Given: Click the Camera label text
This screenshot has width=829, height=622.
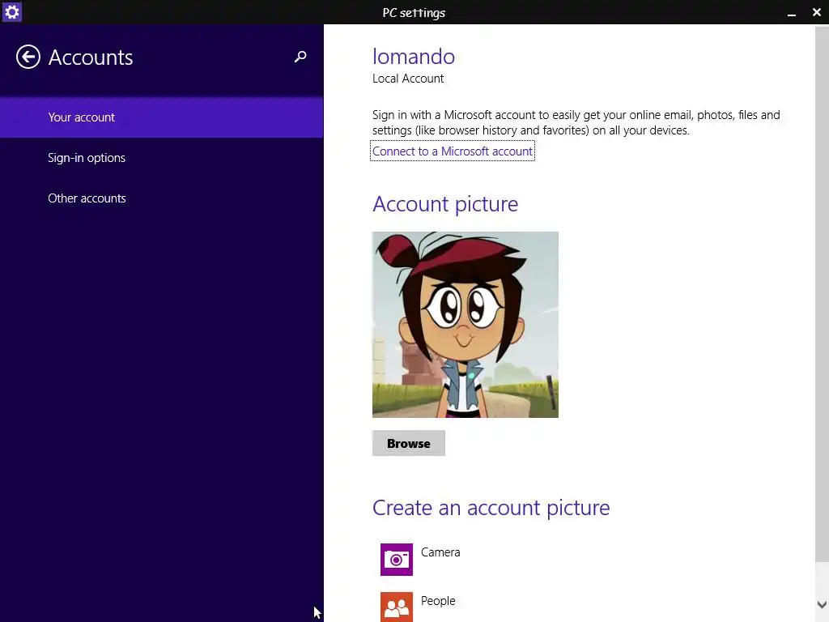Looking at the screenshot, I should [440, 552].
